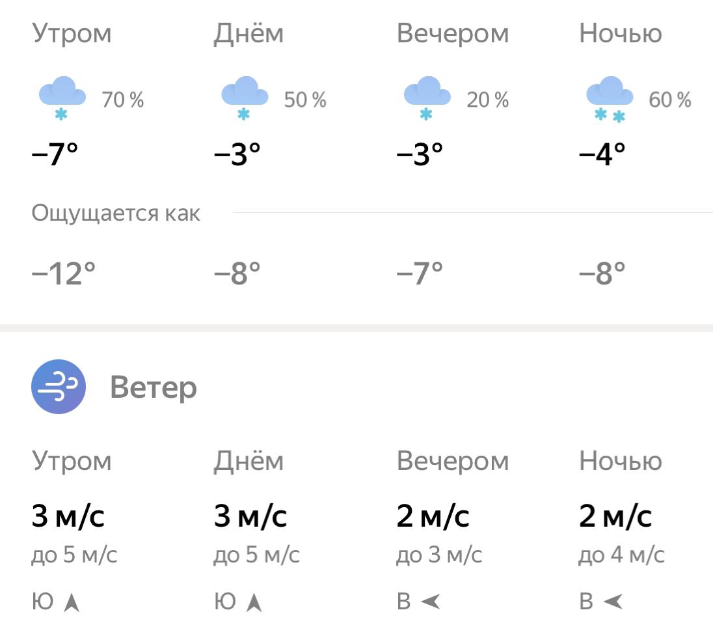This screenshot has width=713, height=638.
Task: Click the Ощущается как label
Action: point(116,214)
